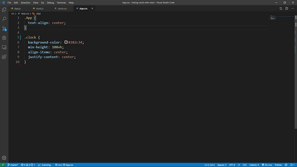Open the Help menu

point(71,3)
